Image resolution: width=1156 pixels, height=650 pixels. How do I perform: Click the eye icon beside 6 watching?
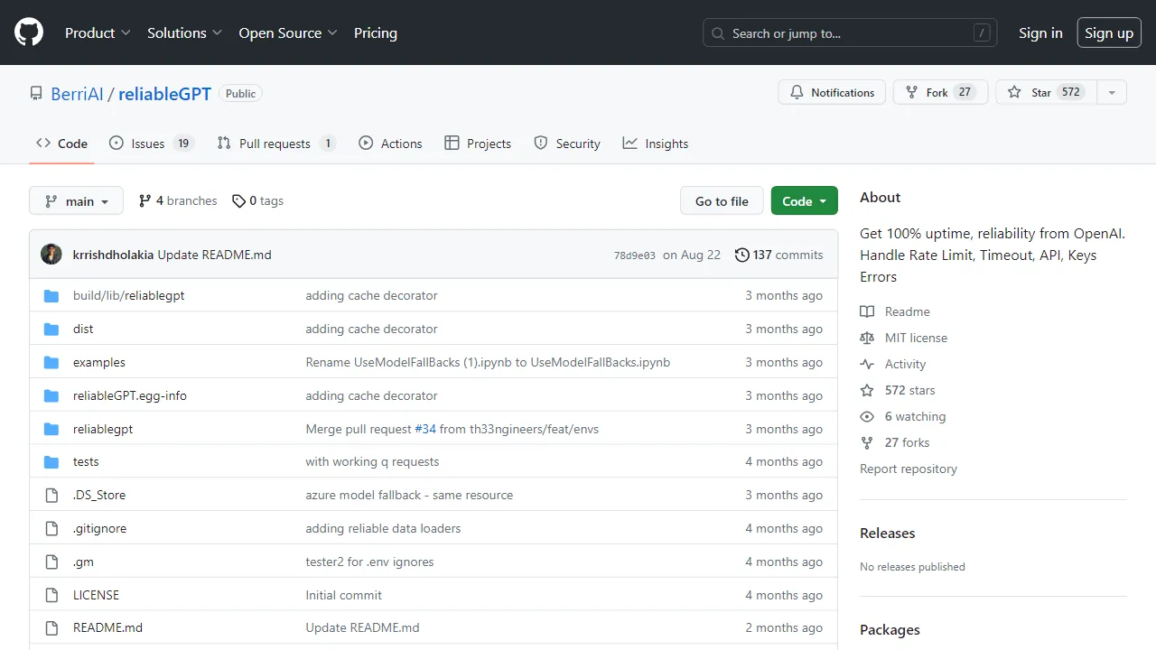tap(867, 416)
